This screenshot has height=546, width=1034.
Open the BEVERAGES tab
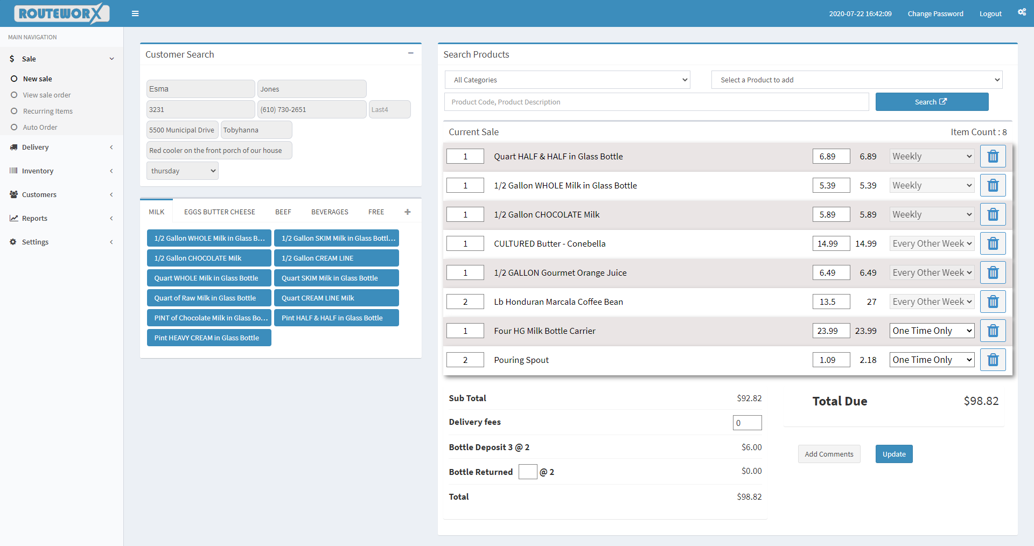(330, 212)
